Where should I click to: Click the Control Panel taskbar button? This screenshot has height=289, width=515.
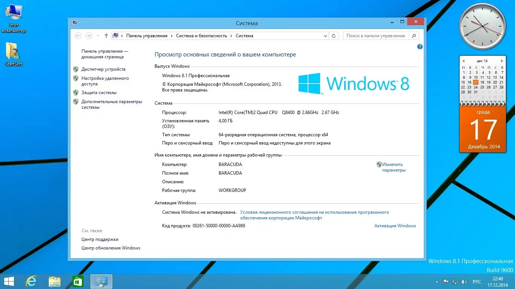(x=101, y=281)
